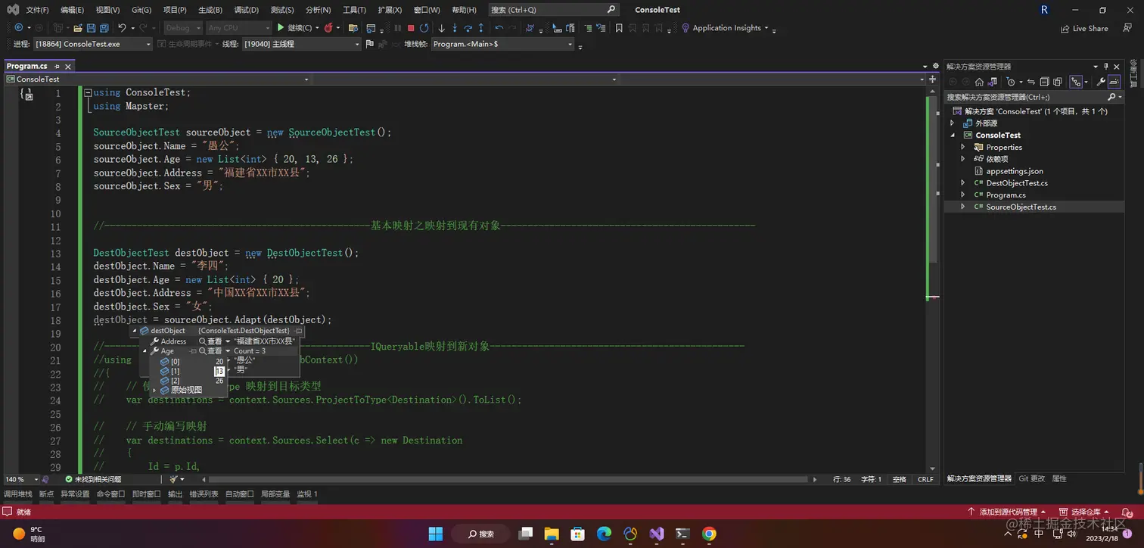The height and width of the screenshot is (548, 1144).
Task: Open the Git 更改 panel tab
Action: click(x=1031, y=478)
